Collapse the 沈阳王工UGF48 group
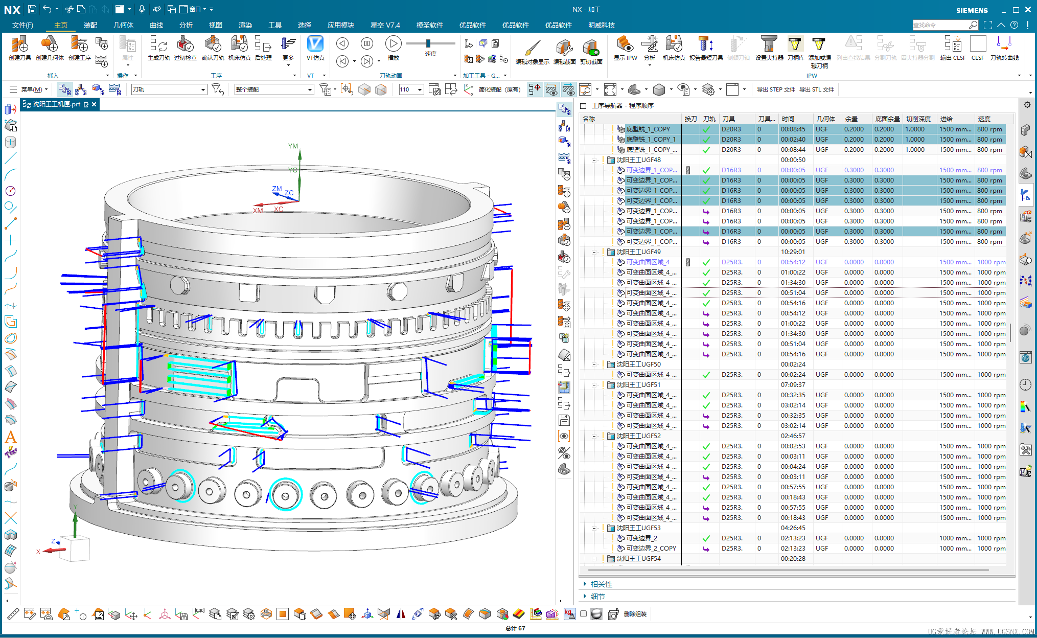The width and height of the screenshot is (1037, 638). (x=594, y=160)
